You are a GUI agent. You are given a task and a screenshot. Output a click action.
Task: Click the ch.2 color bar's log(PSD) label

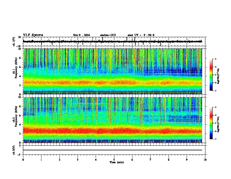pyautogui.click(x=218, y=125)
